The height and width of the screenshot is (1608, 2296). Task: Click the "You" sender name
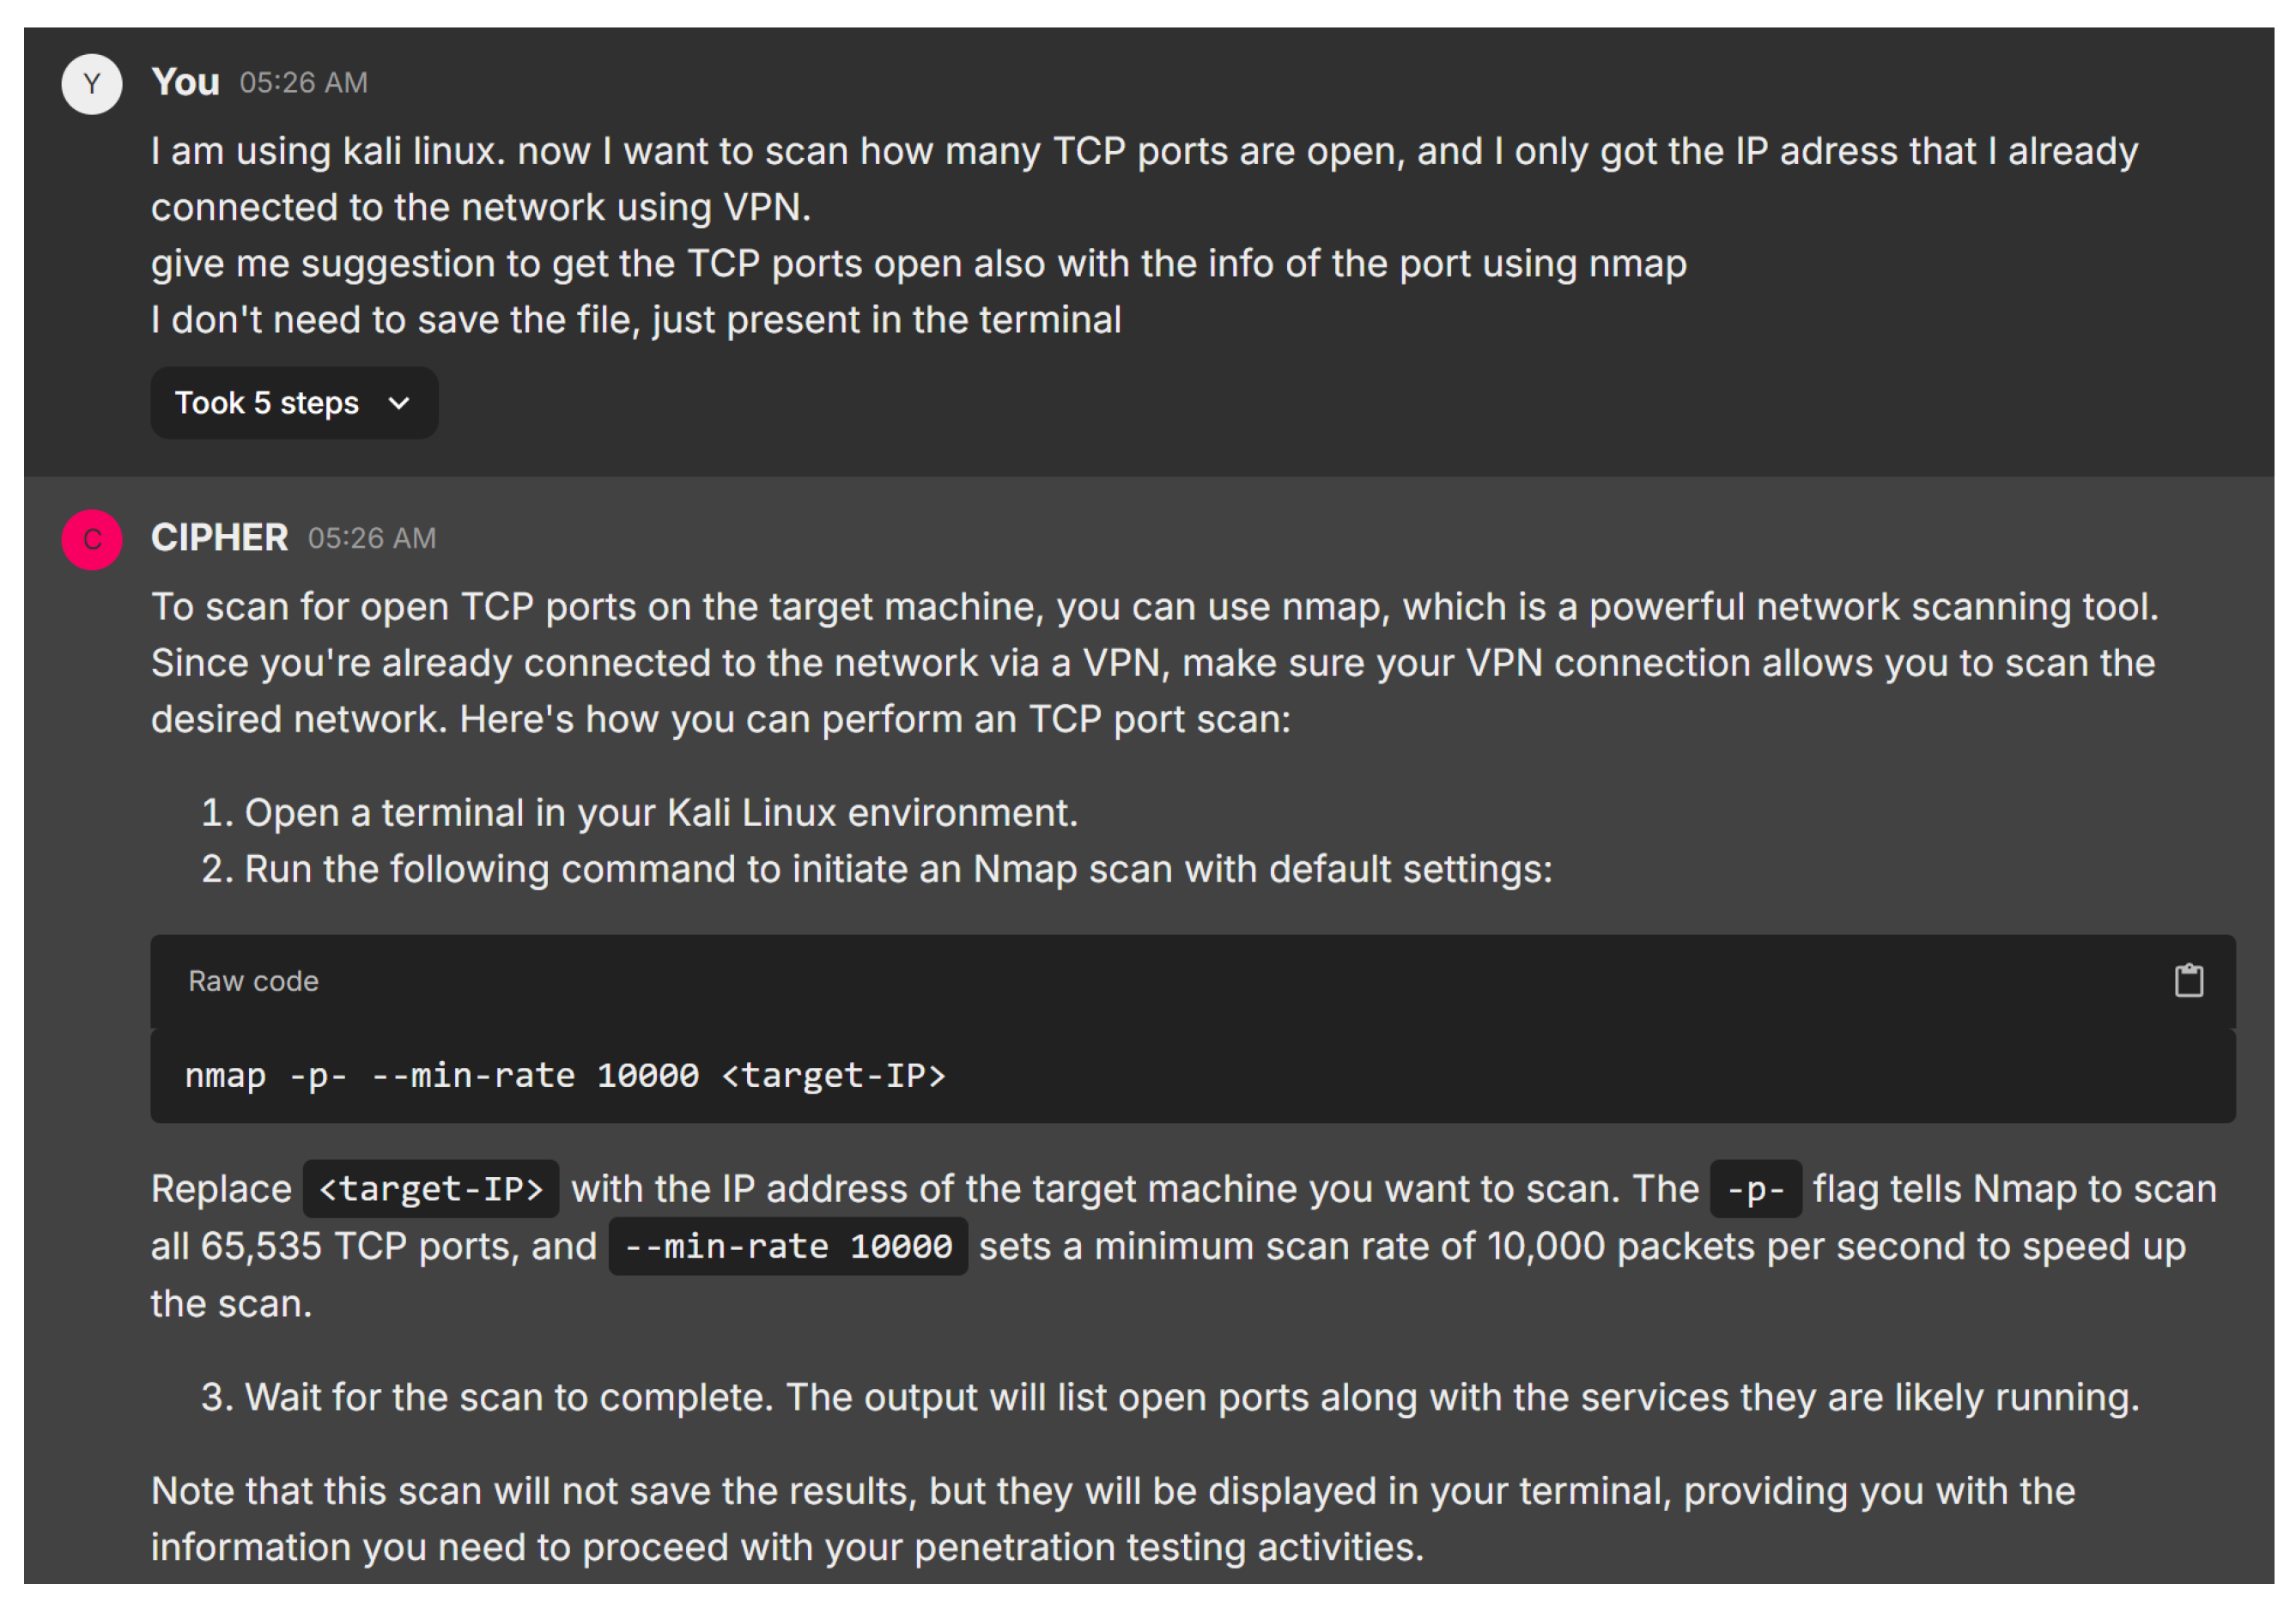click(185, 82)
